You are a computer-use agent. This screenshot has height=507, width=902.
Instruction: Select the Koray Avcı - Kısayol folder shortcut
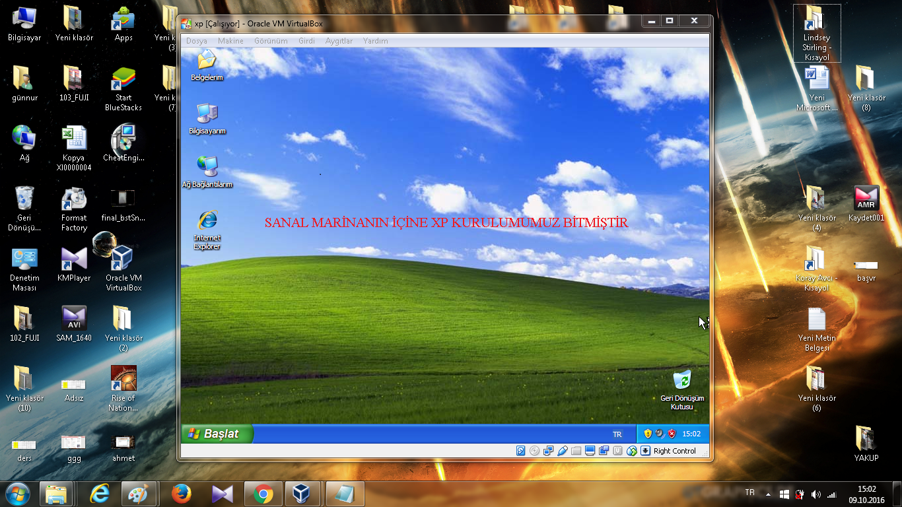pyautogui.click(x=817, y=269)
